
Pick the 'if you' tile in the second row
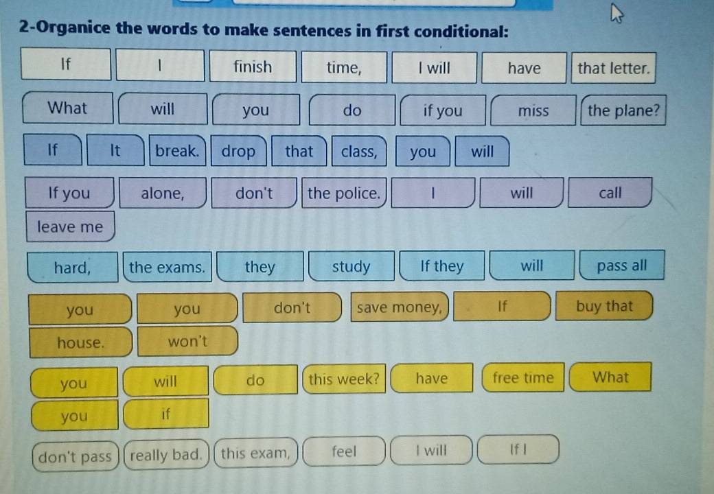[443, 110]
